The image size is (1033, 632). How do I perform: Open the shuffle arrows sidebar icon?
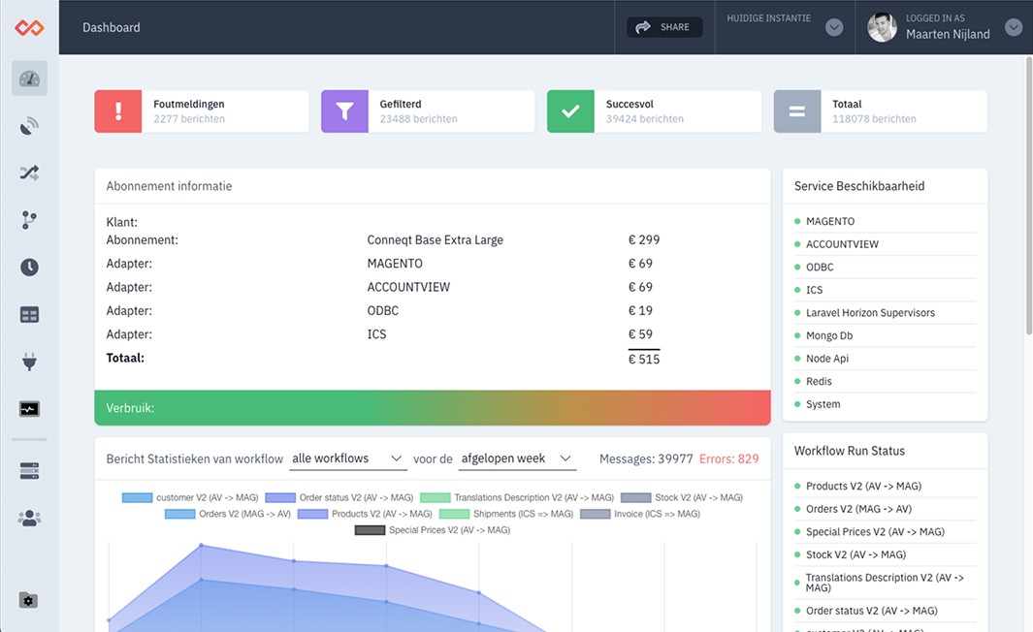tap(29, 173)
